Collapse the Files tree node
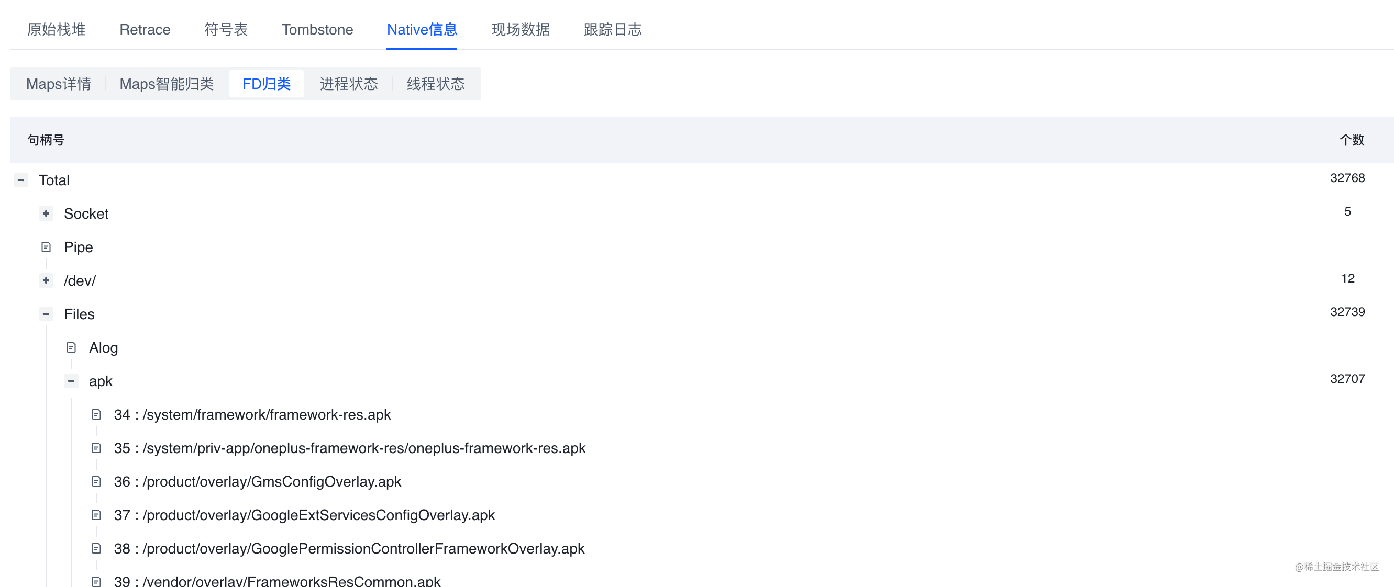1394x587 pixels. pyautogui.click(x=46, y=314)
